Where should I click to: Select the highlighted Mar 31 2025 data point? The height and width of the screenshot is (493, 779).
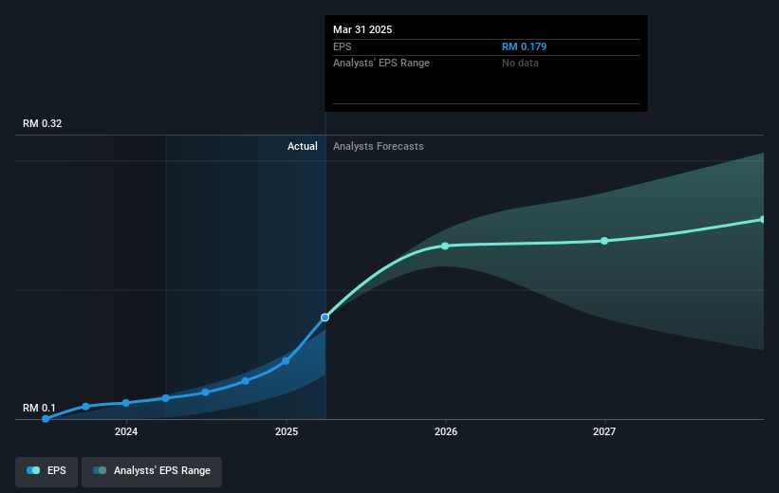coord(325,318)
